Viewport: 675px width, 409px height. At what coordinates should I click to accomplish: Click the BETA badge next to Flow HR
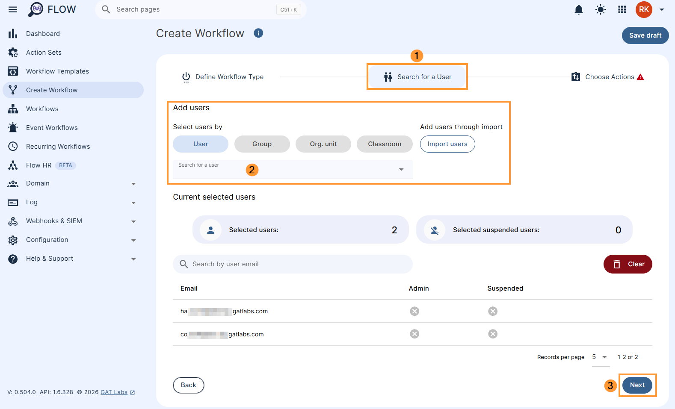tap(65, 165)
